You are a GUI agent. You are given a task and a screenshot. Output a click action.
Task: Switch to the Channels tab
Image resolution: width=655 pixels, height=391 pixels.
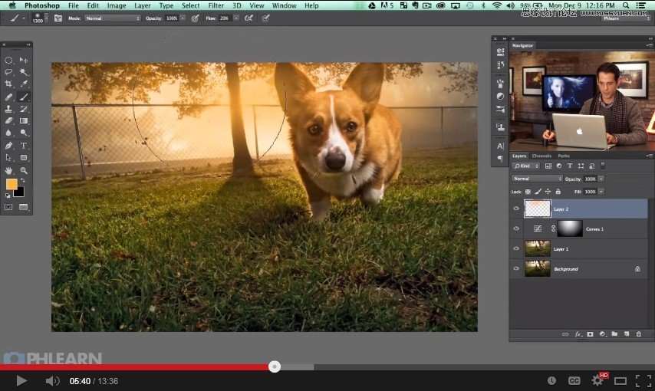click(541, 156)
